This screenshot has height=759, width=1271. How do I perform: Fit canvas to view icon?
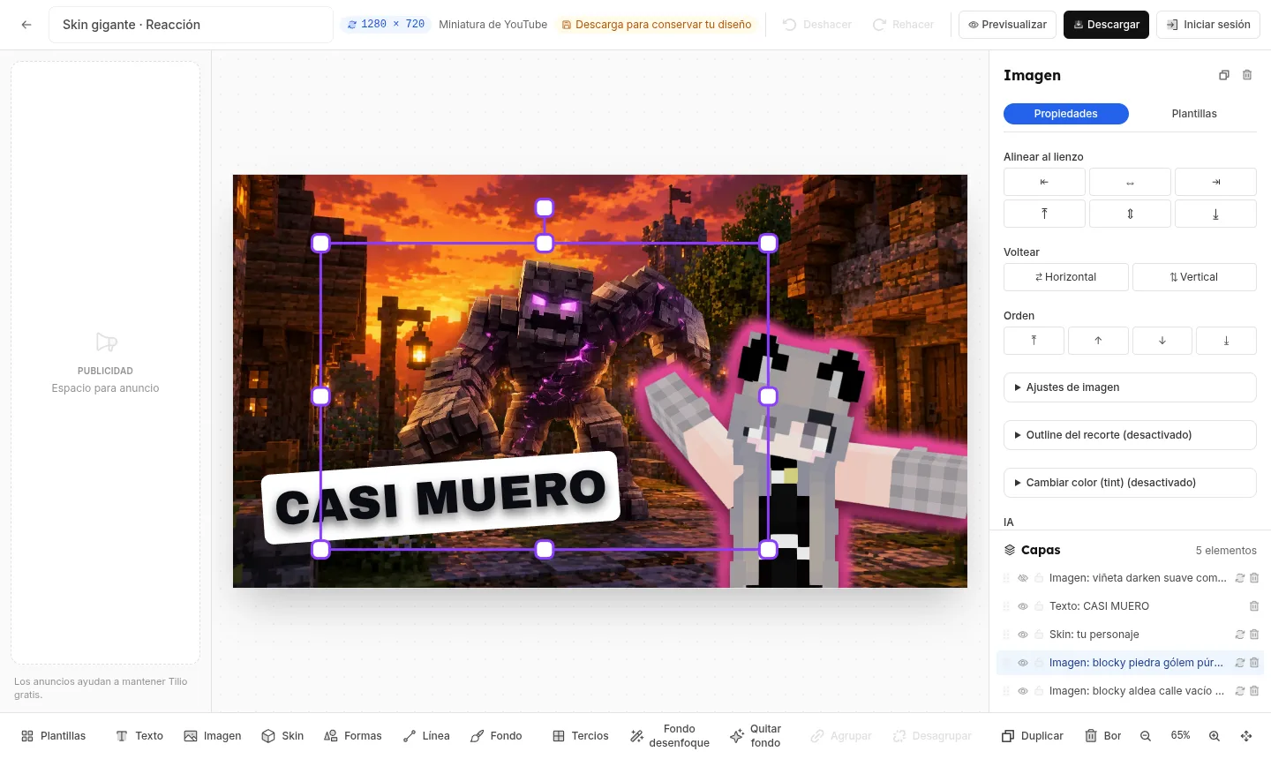1246,736
